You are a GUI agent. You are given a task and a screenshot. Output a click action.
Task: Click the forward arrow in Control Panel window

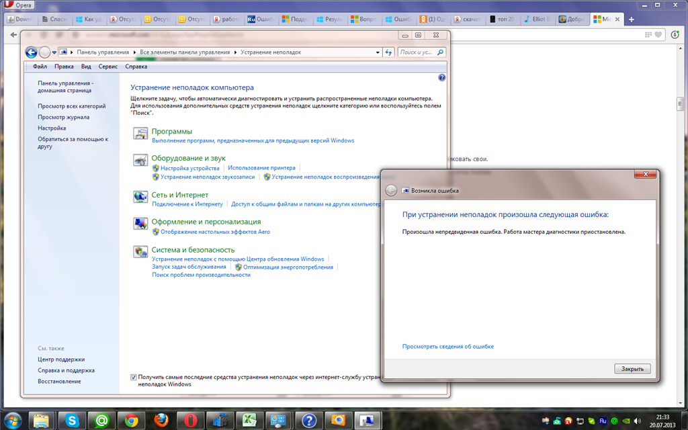click(x=44, y=52)
